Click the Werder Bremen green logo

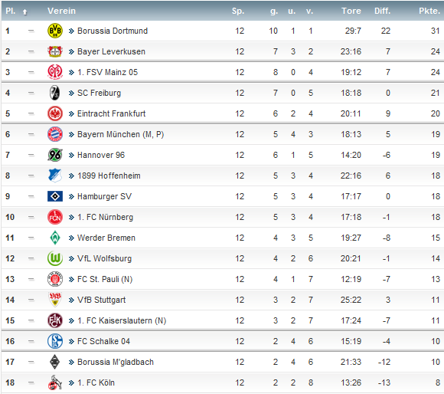pos(55,238)
